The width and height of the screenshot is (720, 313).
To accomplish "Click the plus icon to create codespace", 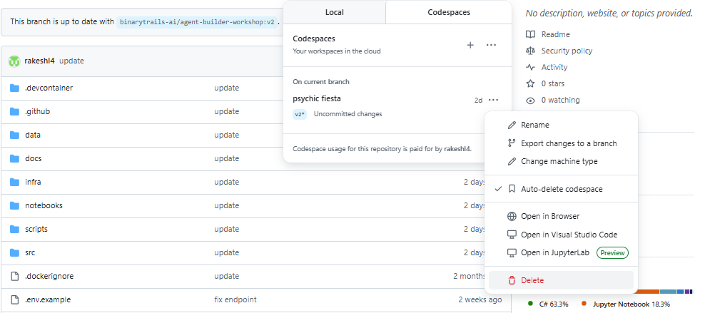I will click(x=470, y=45).
